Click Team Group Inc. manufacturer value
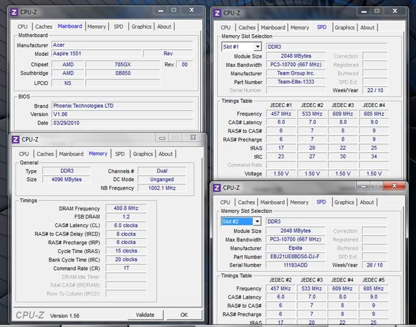Viewport: 416px width, 327px height. tap(296, 73)
